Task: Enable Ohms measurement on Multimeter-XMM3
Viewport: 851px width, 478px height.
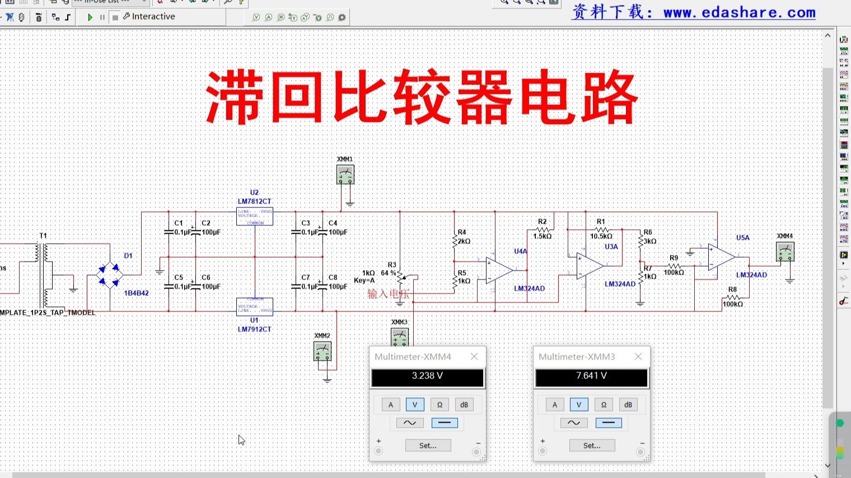Action: (x=604, y=404)
